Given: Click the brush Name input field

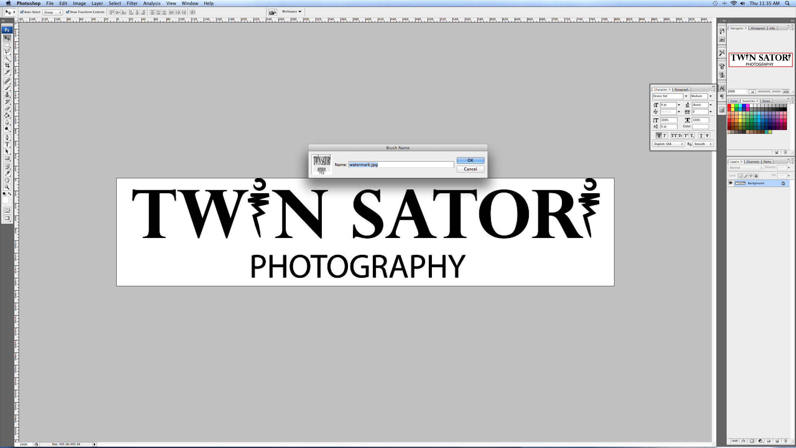Looking at the screenshot, I should pos(401,165).
